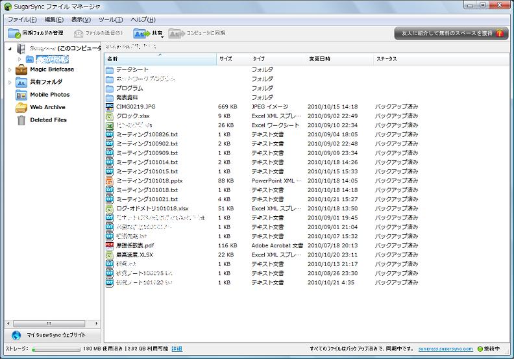Expand the blurred subfolder under computer
Screen dimensions: 514x359
19,59
